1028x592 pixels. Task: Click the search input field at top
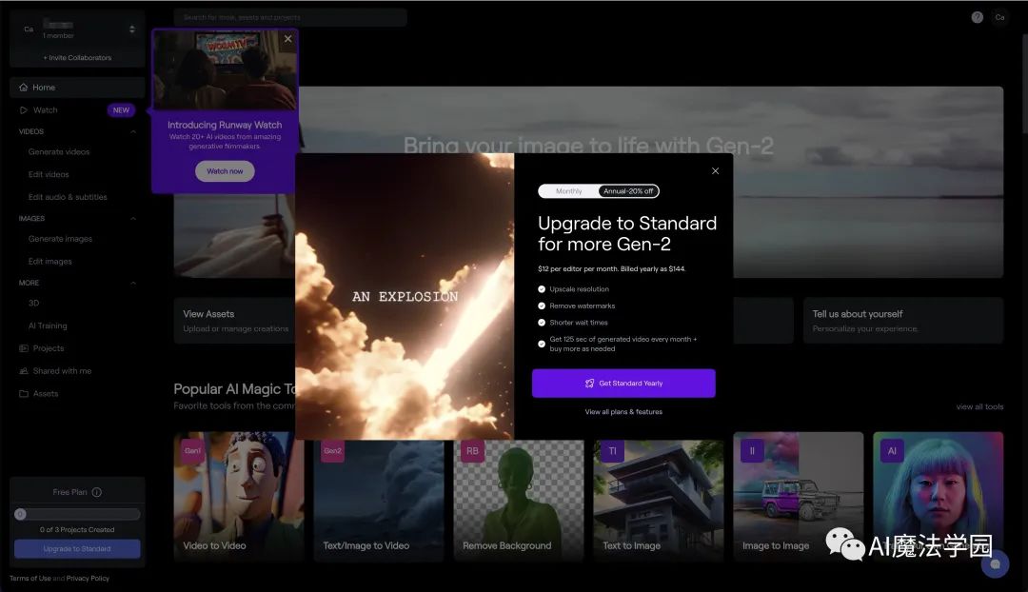(290, 17)
